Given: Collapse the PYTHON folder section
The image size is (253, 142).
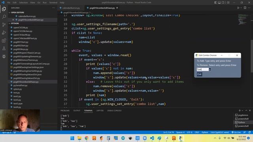Looking at the screenshot, I should click(x=15, y=23).
